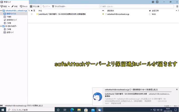Open the tasks tab icon in title bar

pyautogui.click(x=157, y=2)
